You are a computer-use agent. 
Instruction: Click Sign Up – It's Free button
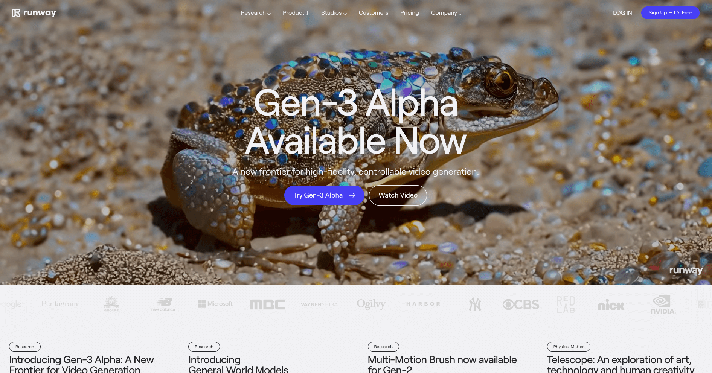670,13
